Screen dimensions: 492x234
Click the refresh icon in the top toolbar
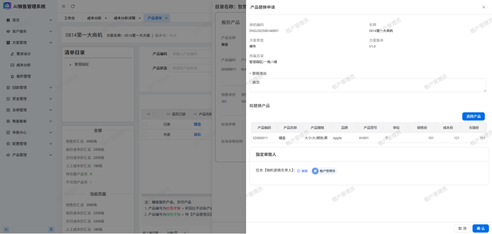(x=73, y=6)
